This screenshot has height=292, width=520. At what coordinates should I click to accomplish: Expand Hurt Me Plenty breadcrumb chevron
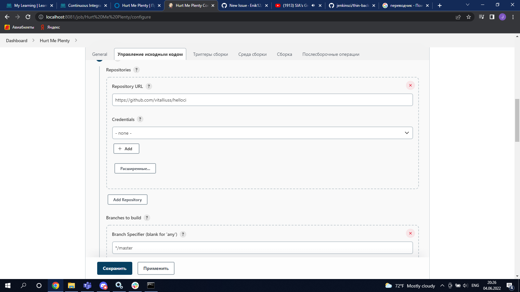(76, 41)
